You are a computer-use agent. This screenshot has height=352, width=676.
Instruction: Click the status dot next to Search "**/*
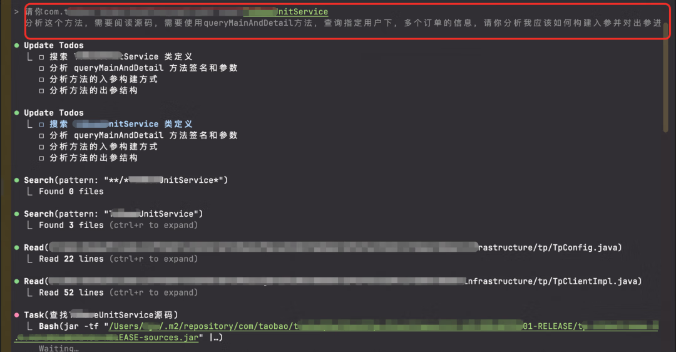pos(16,180)
